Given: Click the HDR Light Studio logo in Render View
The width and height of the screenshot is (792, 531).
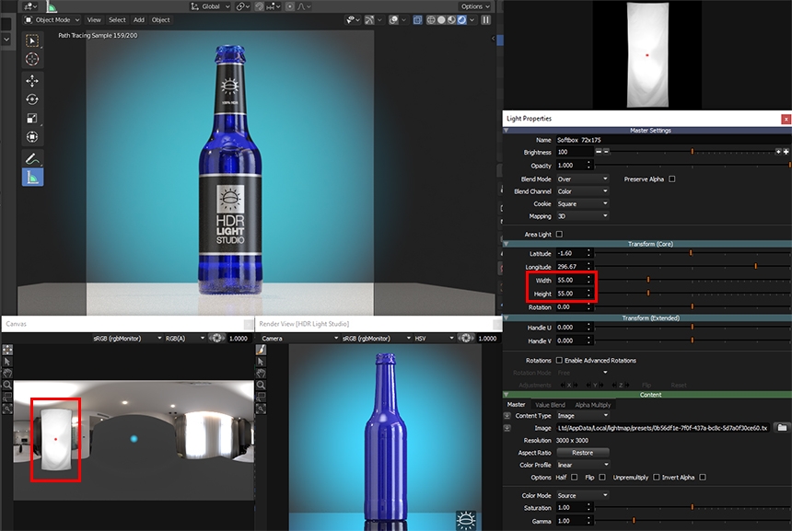Looking at the screenshot, I should [x=465, y=519].
